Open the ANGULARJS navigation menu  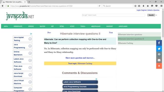pyautogui.click(x=123, y=26)
